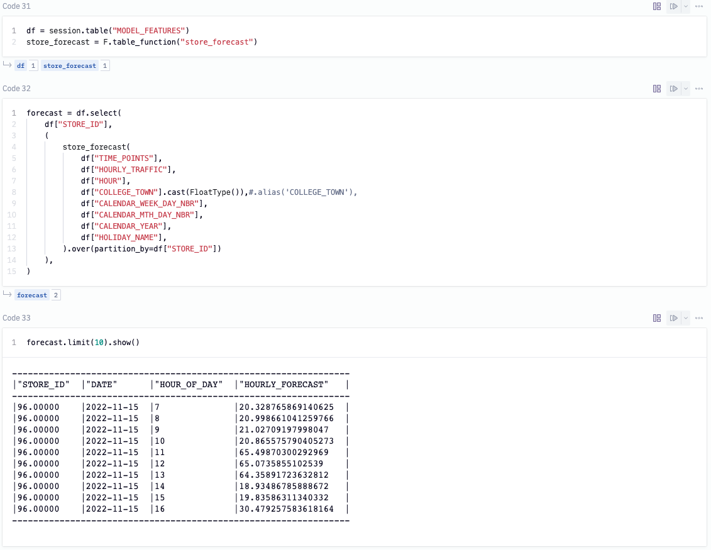Run the Code 33 cell

click(673, 318)
